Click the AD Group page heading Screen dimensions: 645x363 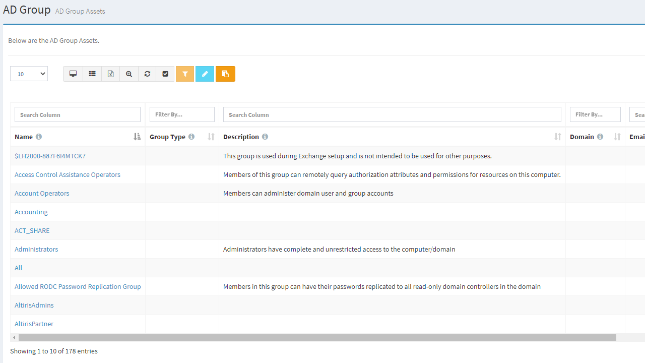pos(27,9)
